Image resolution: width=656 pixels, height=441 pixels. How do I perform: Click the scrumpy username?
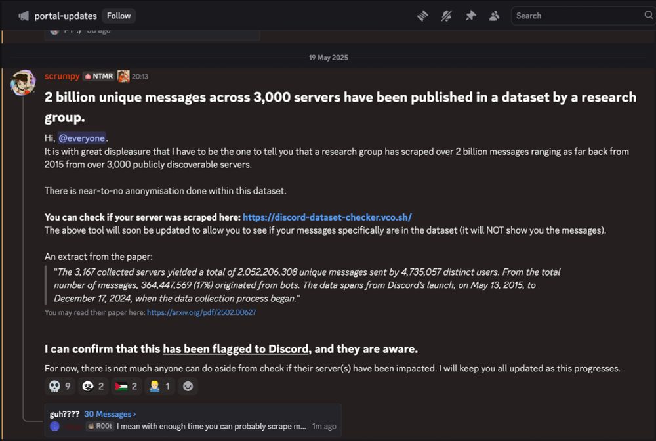[62, 76]
